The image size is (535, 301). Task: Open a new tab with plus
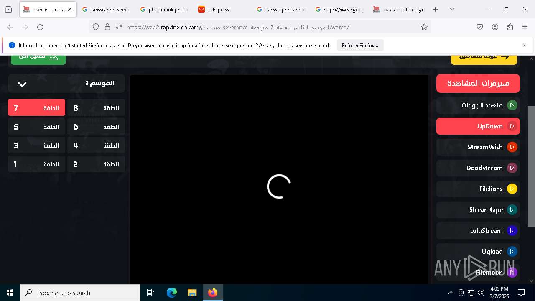(436, 9)
